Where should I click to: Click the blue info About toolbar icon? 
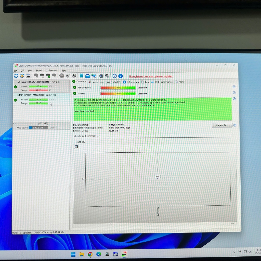(x=121, y=76)
